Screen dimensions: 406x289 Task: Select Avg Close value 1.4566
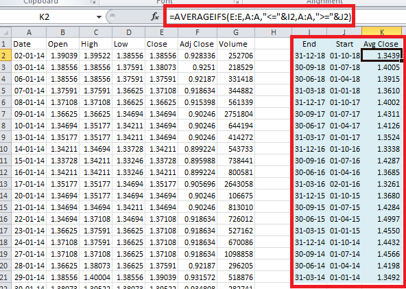381,254
